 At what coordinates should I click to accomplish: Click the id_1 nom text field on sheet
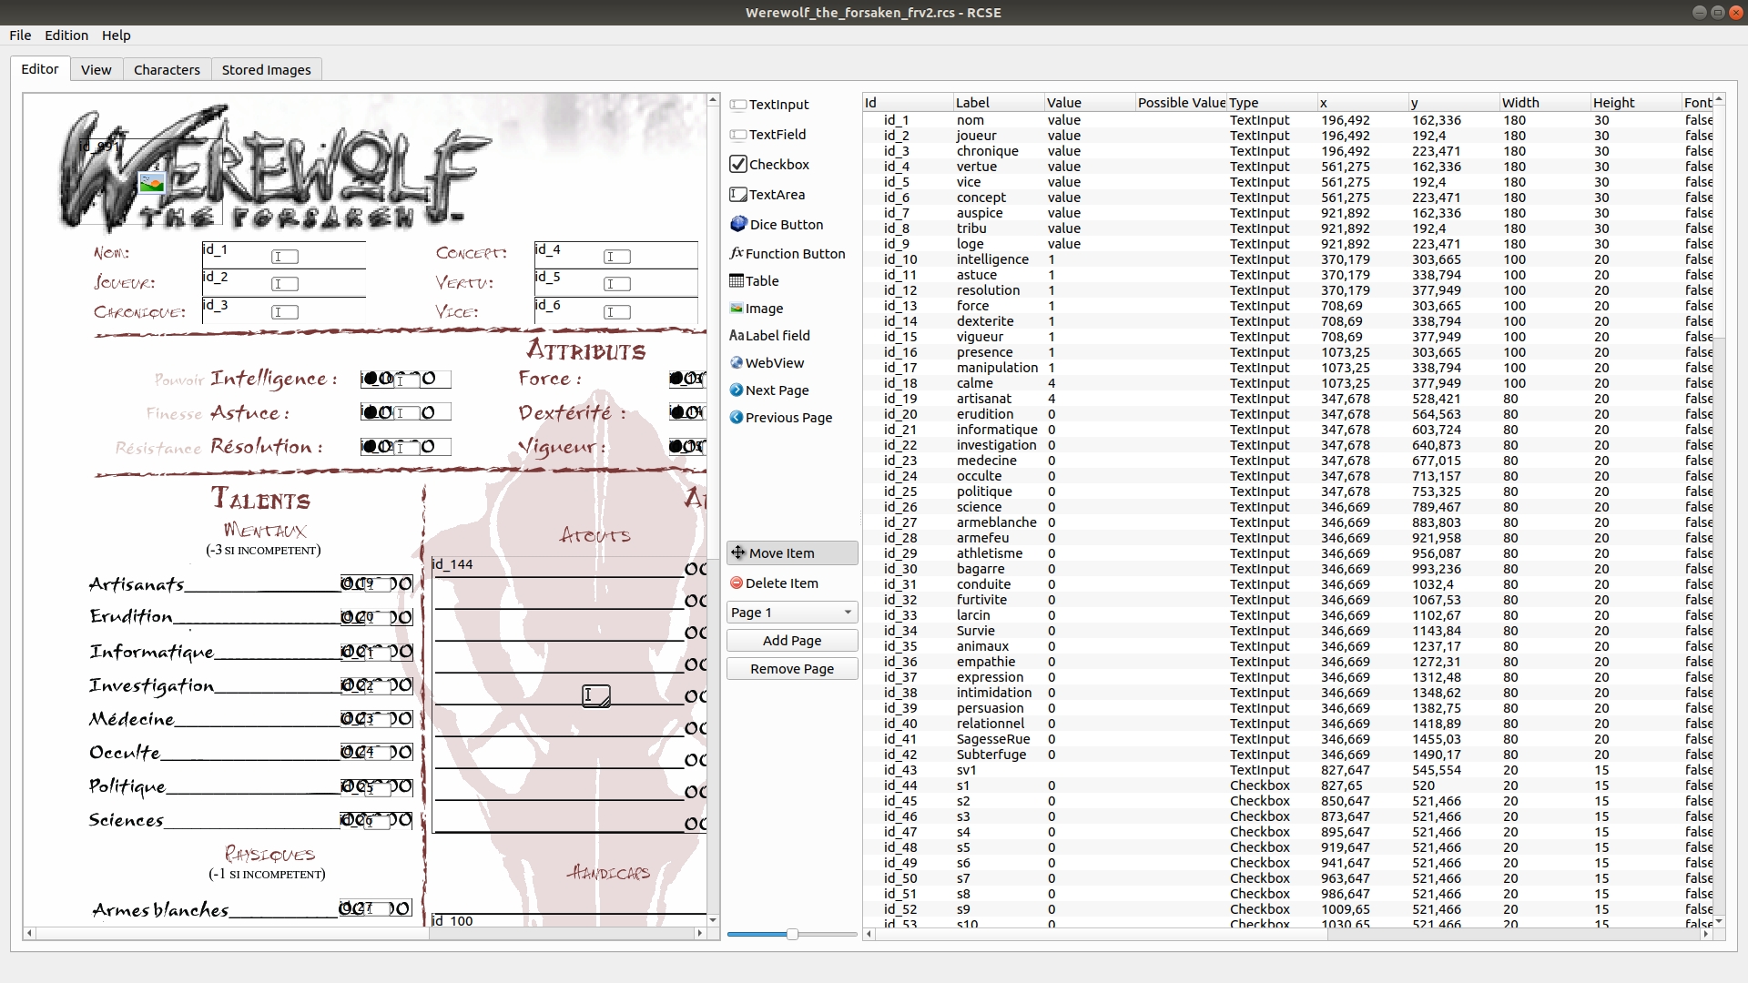[x=283, y=256]
